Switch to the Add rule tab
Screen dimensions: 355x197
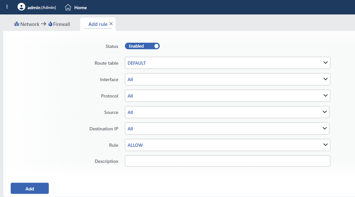(x=98, y=24)
